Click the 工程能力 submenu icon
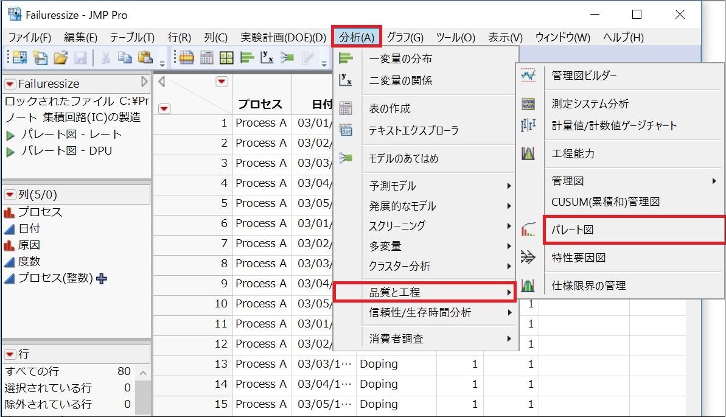726x417 pixels. click(x=528, y=153)
